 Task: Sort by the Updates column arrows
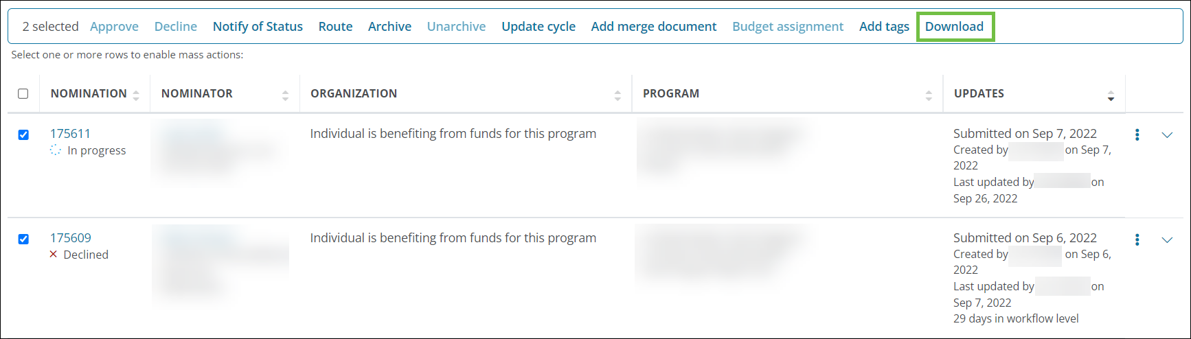tap(1111, 95)
